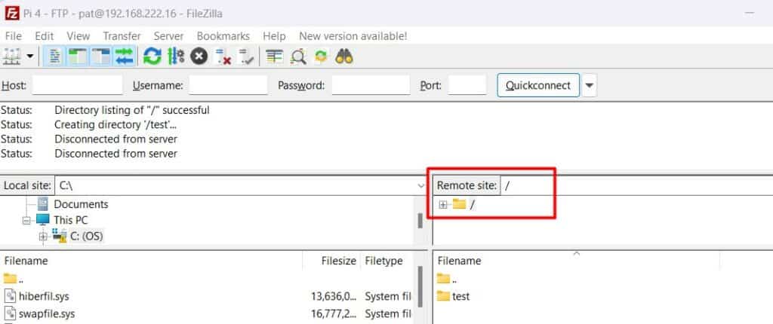773x324 pixels.
Task: Click the Host input field
Action: click(x=78, y=85)
